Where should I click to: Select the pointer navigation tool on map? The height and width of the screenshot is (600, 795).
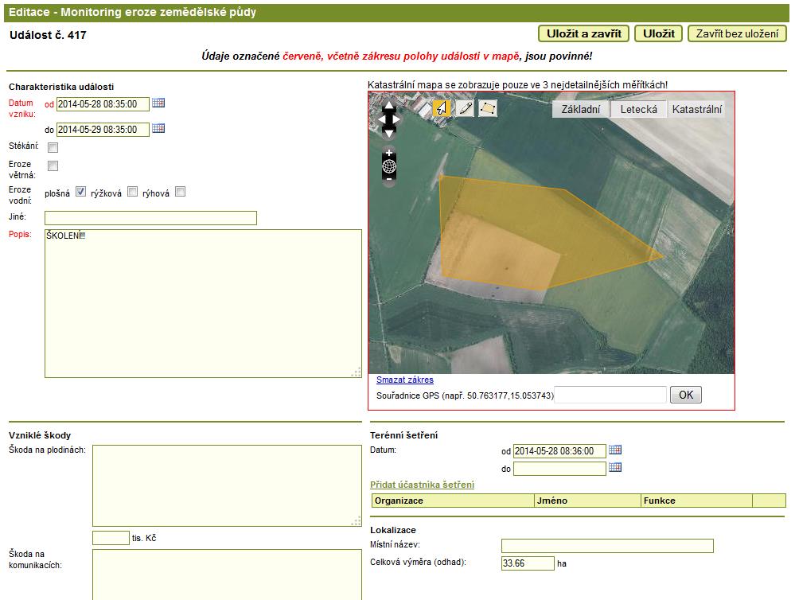(x=442, y=108)
